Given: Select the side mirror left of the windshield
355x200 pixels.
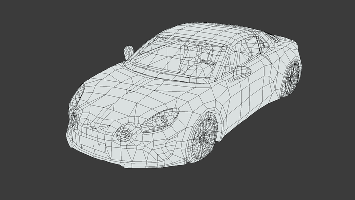Looking at the screenshot, I should pos(127,52).
